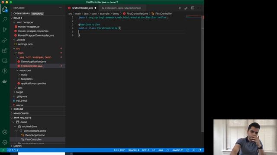Split the editor to the right
Screen dimensions: 277x155
[193, 8]
